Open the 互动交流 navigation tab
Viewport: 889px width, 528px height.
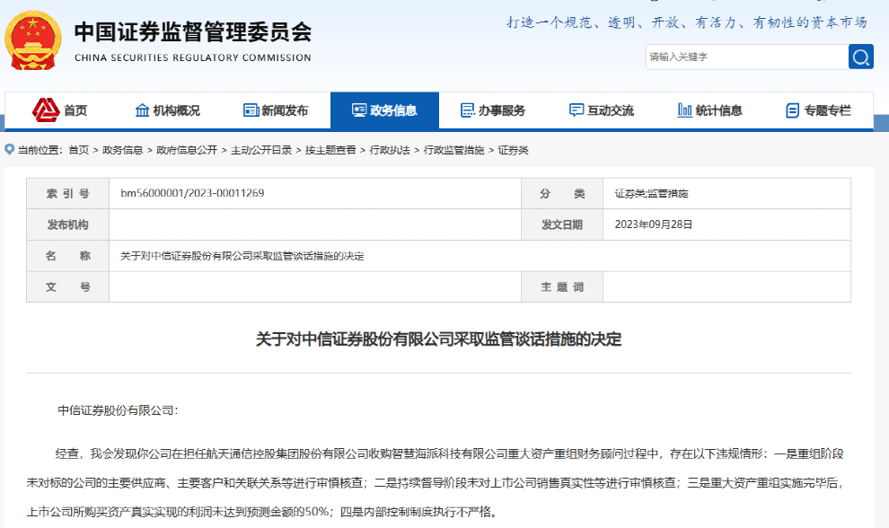click(x=602, y=110)
